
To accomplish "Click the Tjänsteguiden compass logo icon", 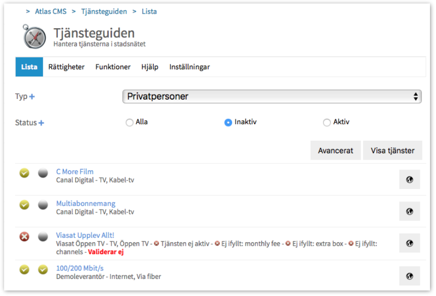I will 34,37.
